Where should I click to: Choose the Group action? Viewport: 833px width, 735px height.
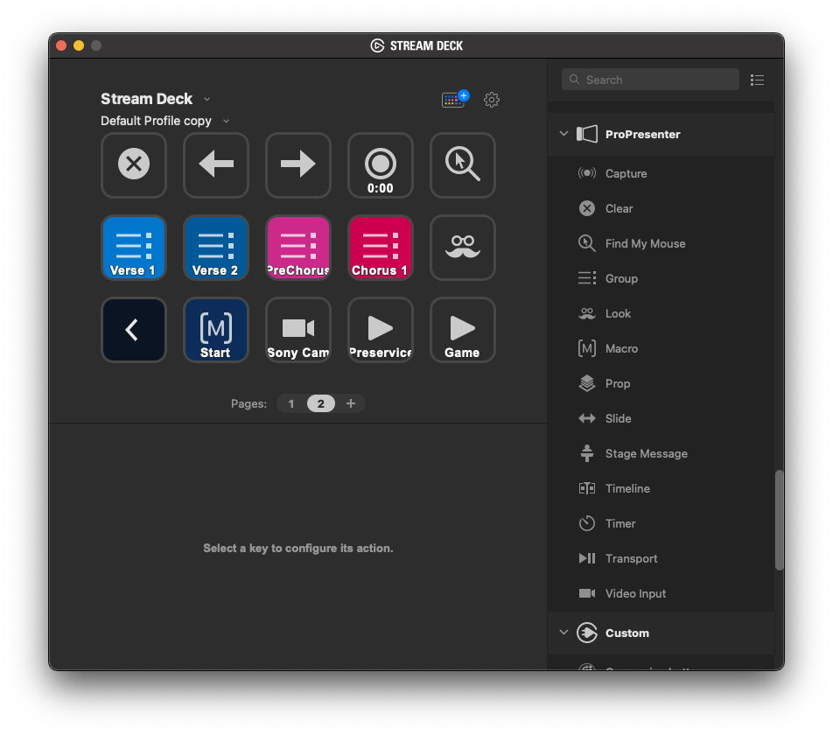click(661, 279)
